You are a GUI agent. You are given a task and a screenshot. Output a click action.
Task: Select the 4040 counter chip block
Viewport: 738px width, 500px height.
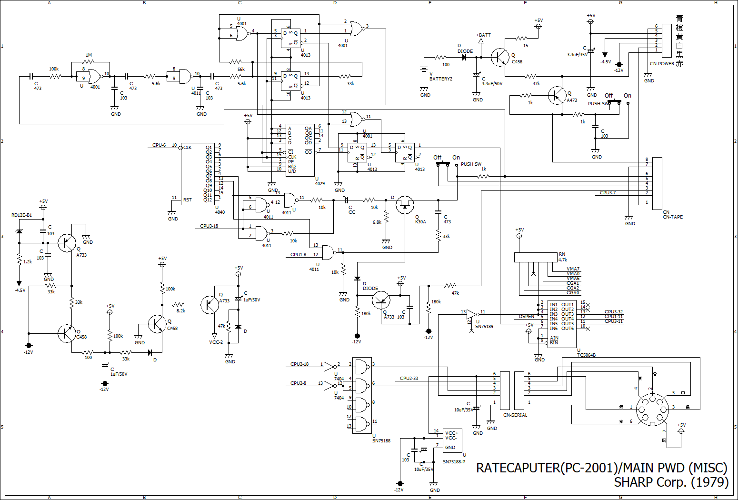click(198, 174)
